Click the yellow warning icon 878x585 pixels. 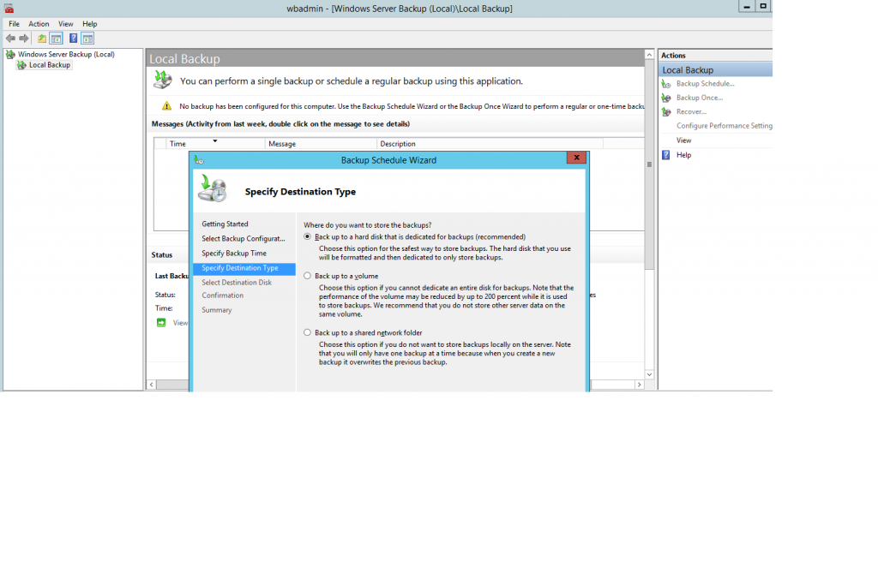pyautogui.click(x=167, y=105)
